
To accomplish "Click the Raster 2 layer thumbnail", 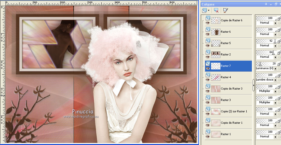I will [x=216, y=55].
